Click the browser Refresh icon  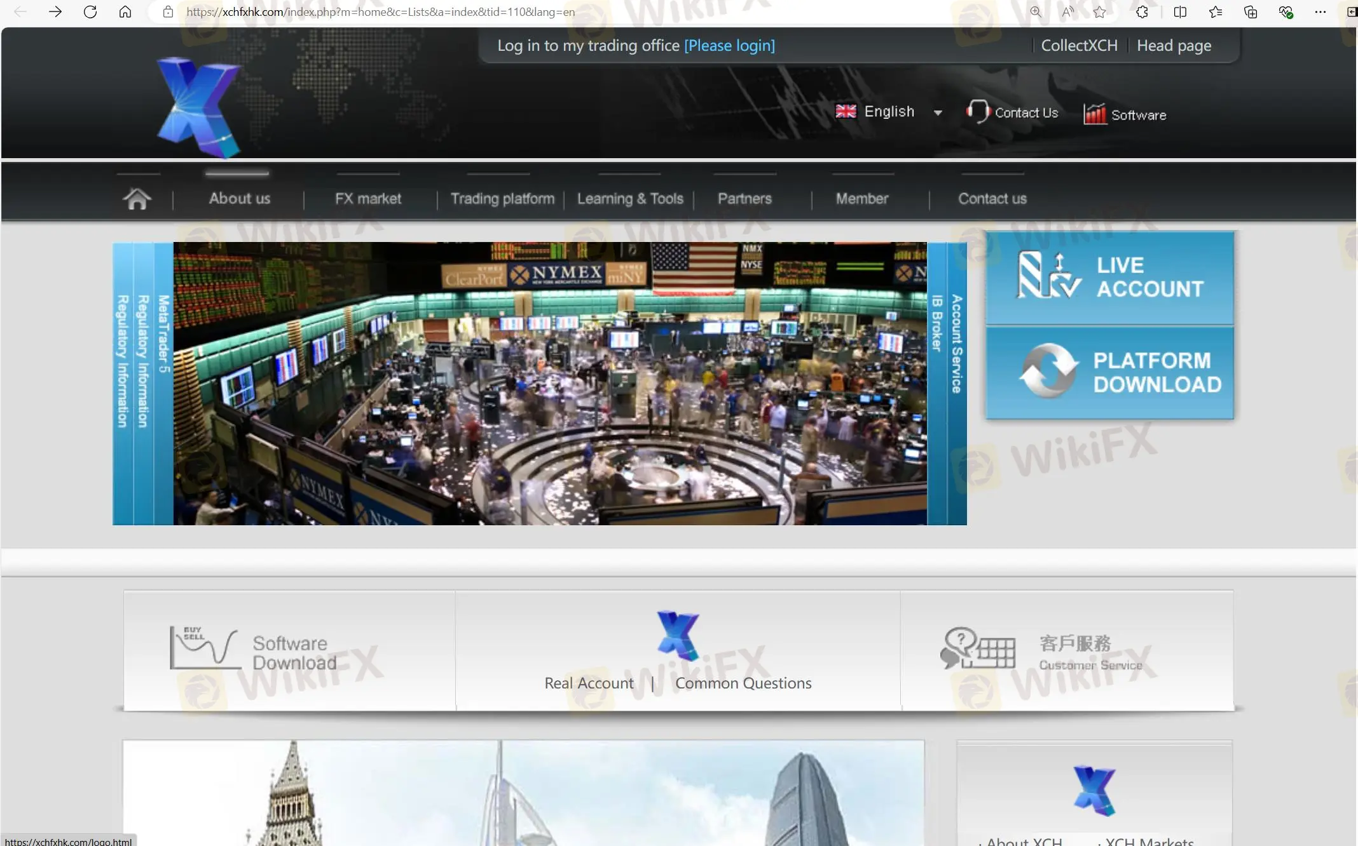(90, 11)
